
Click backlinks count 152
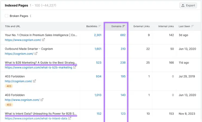99,114
